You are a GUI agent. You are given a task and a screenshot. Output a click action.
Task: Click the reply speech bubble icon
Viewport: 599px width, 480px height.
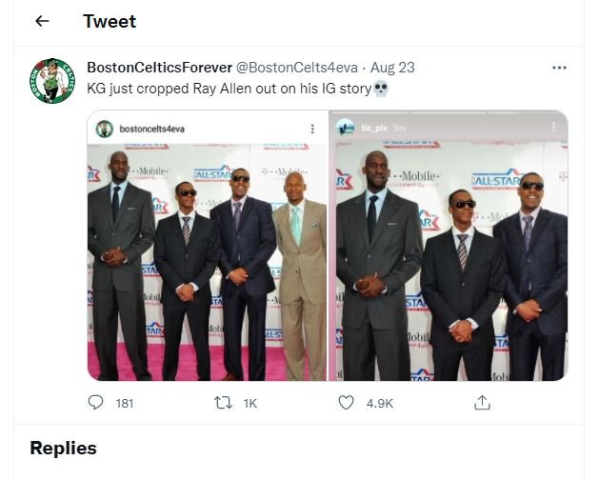(95, 403)
